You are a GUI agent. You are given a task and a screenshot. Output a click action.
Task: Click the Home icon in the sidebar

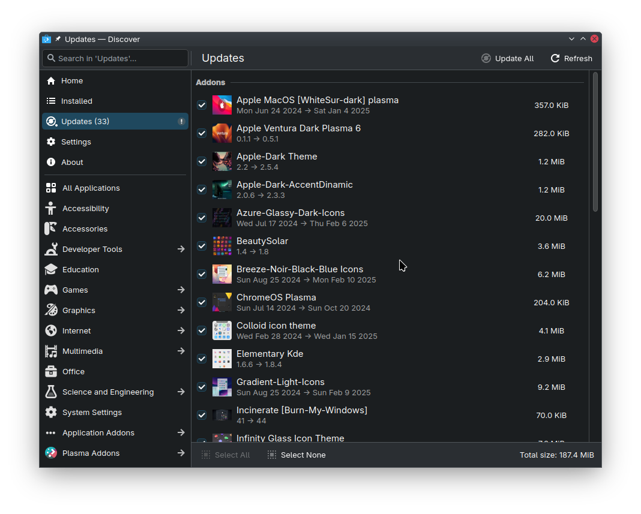pyautogui.click(x=51, y=81)
